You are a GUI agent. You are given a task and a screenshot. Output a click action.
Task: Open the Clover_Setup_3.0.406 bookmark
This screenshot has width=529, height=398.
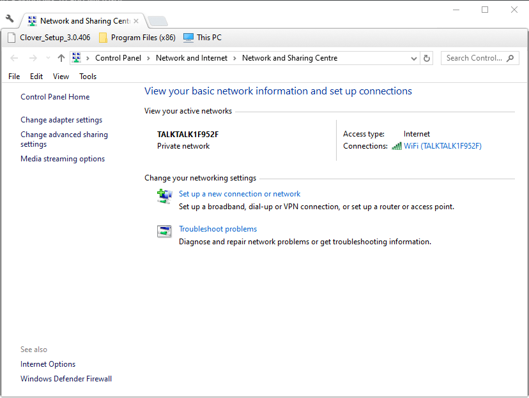49,38
